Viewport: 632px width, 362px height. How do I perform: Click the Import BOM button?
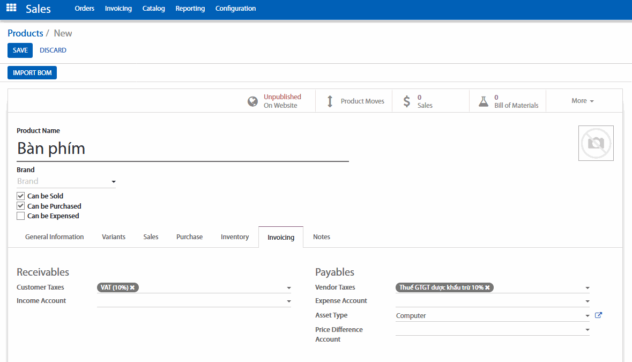(32, 73)
